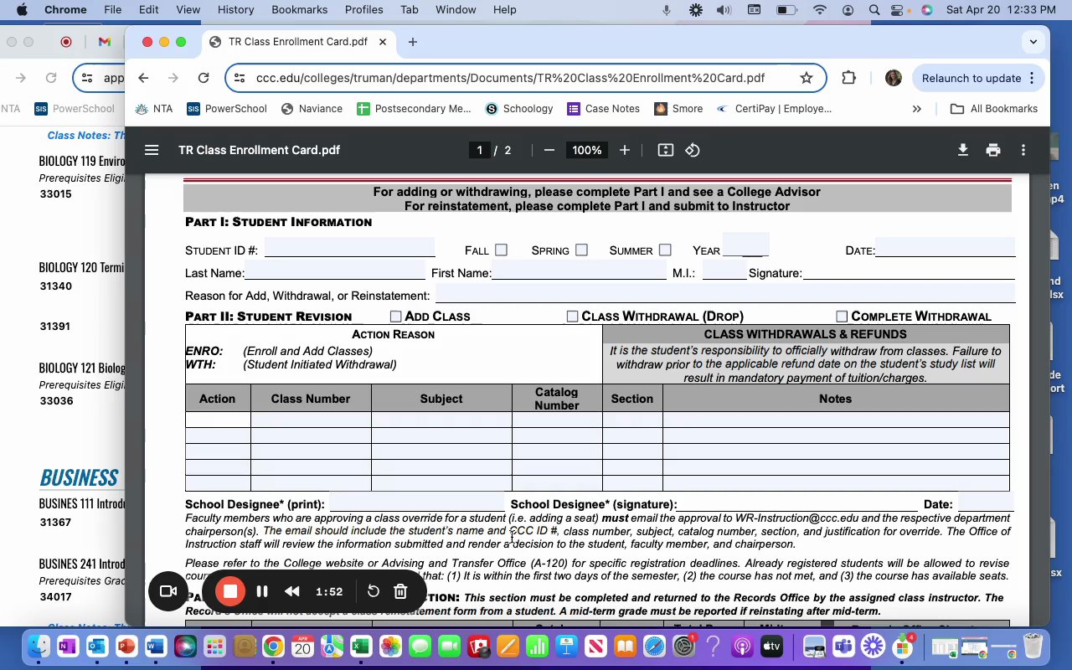The height and width of the screenshot is (670, 1072).
Task: Download the TR Class Enrollment Card PDF
Action: 963,150
